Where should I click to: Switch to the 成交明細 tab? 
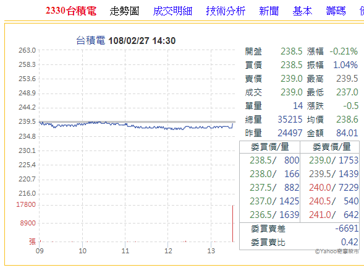click(172, 11)
